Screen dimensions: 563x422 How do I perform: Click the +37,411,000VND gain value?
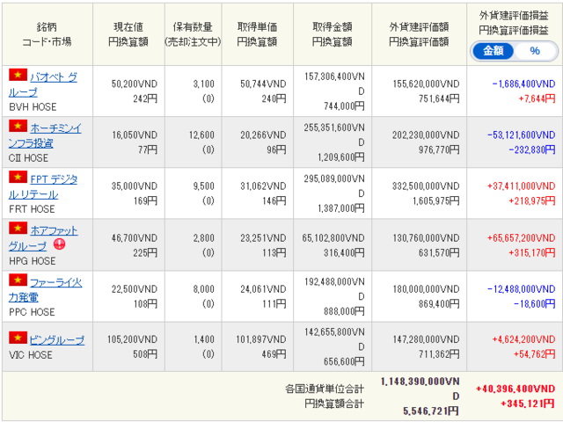coord(522,186)
